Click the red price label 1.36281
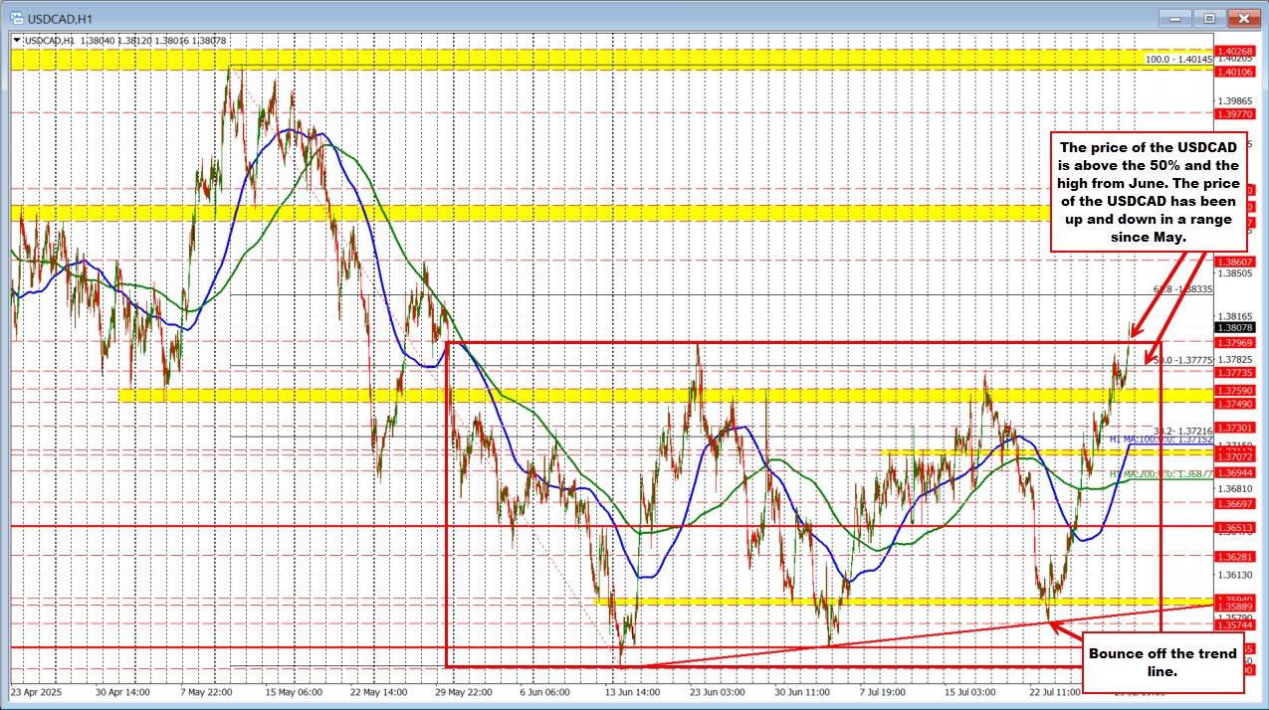 1235,557
